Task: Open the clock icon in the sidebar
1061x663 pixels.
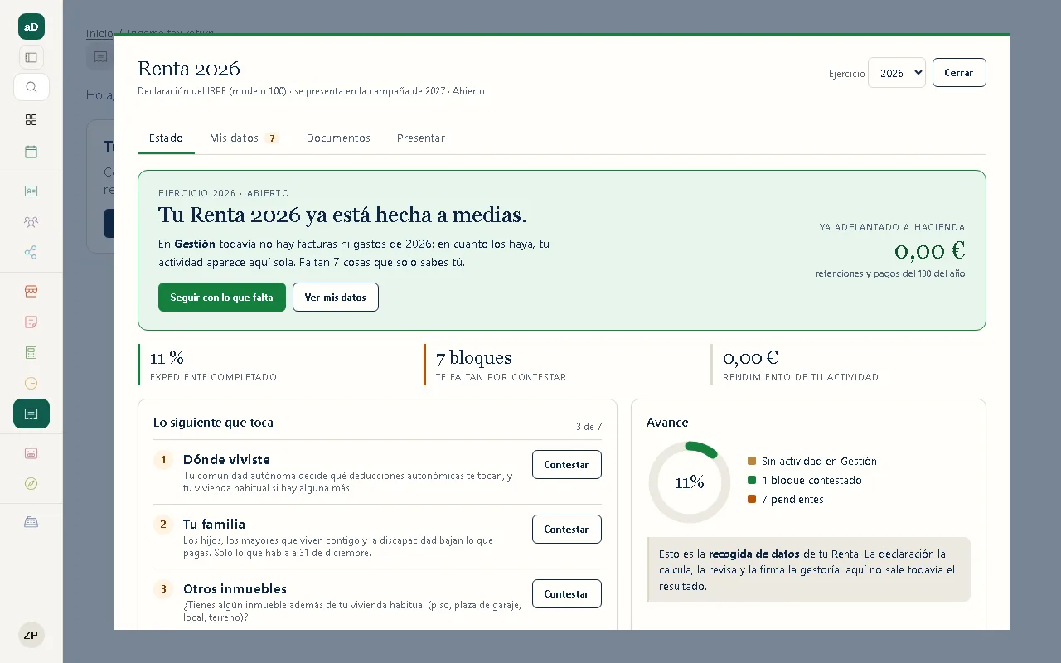Action: click(x=31, y=383)
